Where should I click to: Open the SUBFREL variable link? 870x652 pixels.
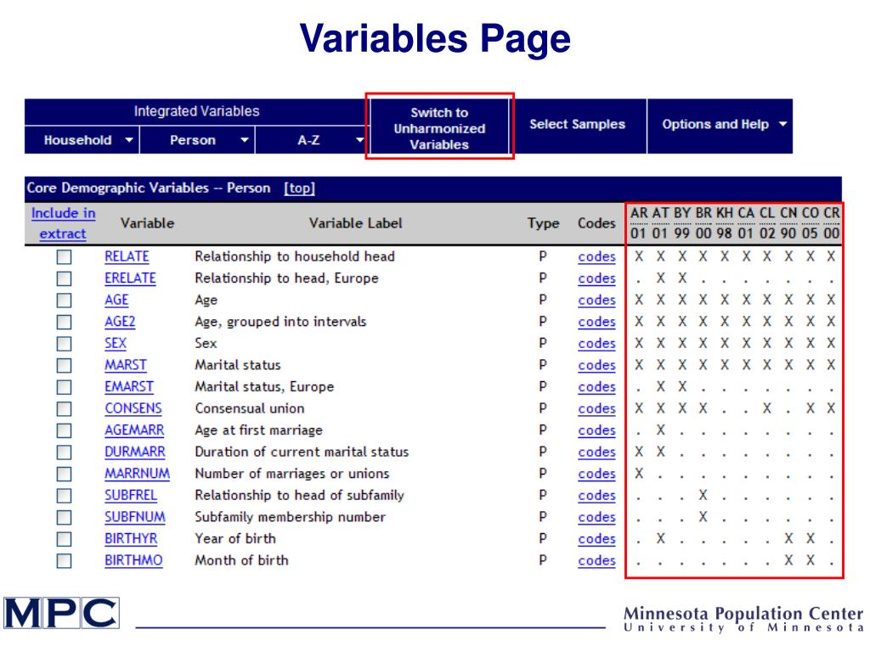131,496
